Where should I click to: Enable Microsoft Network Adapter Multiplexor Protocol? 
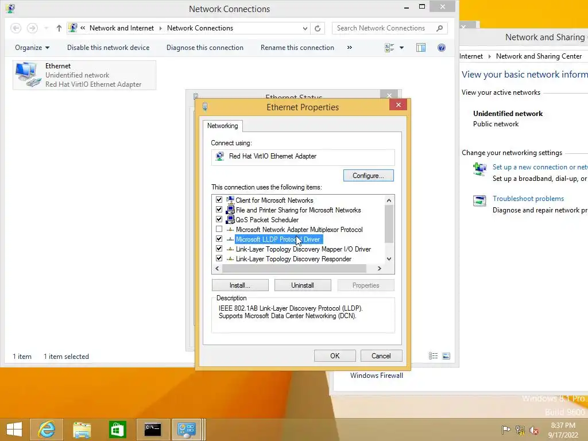219,229
